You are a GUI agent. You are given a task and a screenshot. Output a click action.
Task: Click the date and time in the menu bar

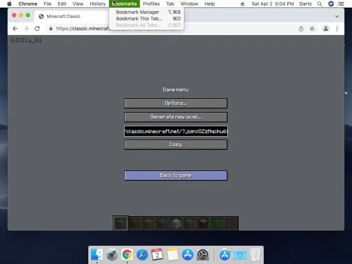tap(273, 4)
